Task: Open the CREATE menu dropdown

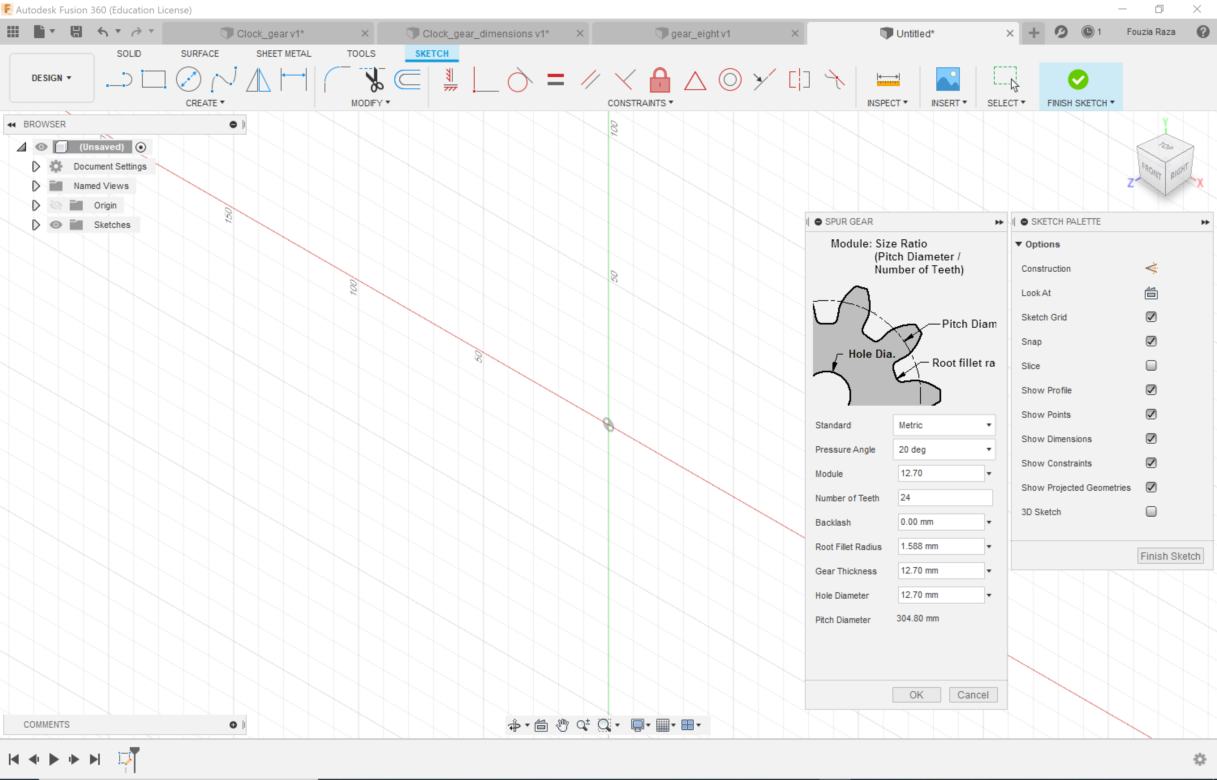Action: coord(205,103)
